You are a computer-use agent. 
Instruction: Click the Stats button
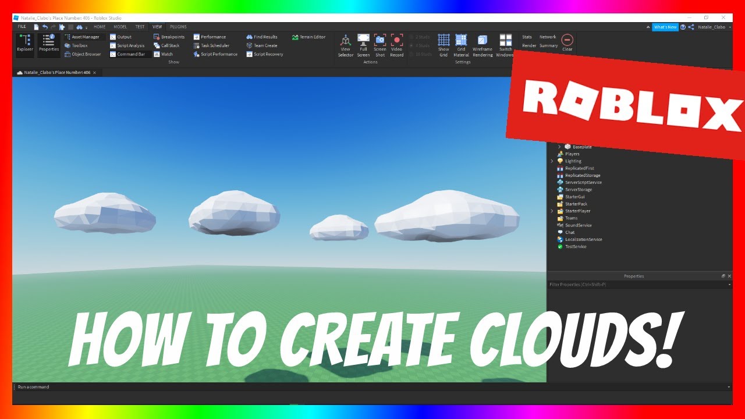click(x=527, y=37)
